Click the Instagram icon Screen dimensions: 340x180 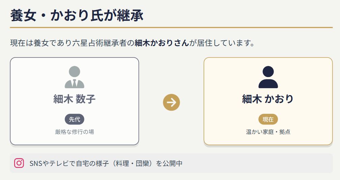pyautogui.click(x=19, y=163)
